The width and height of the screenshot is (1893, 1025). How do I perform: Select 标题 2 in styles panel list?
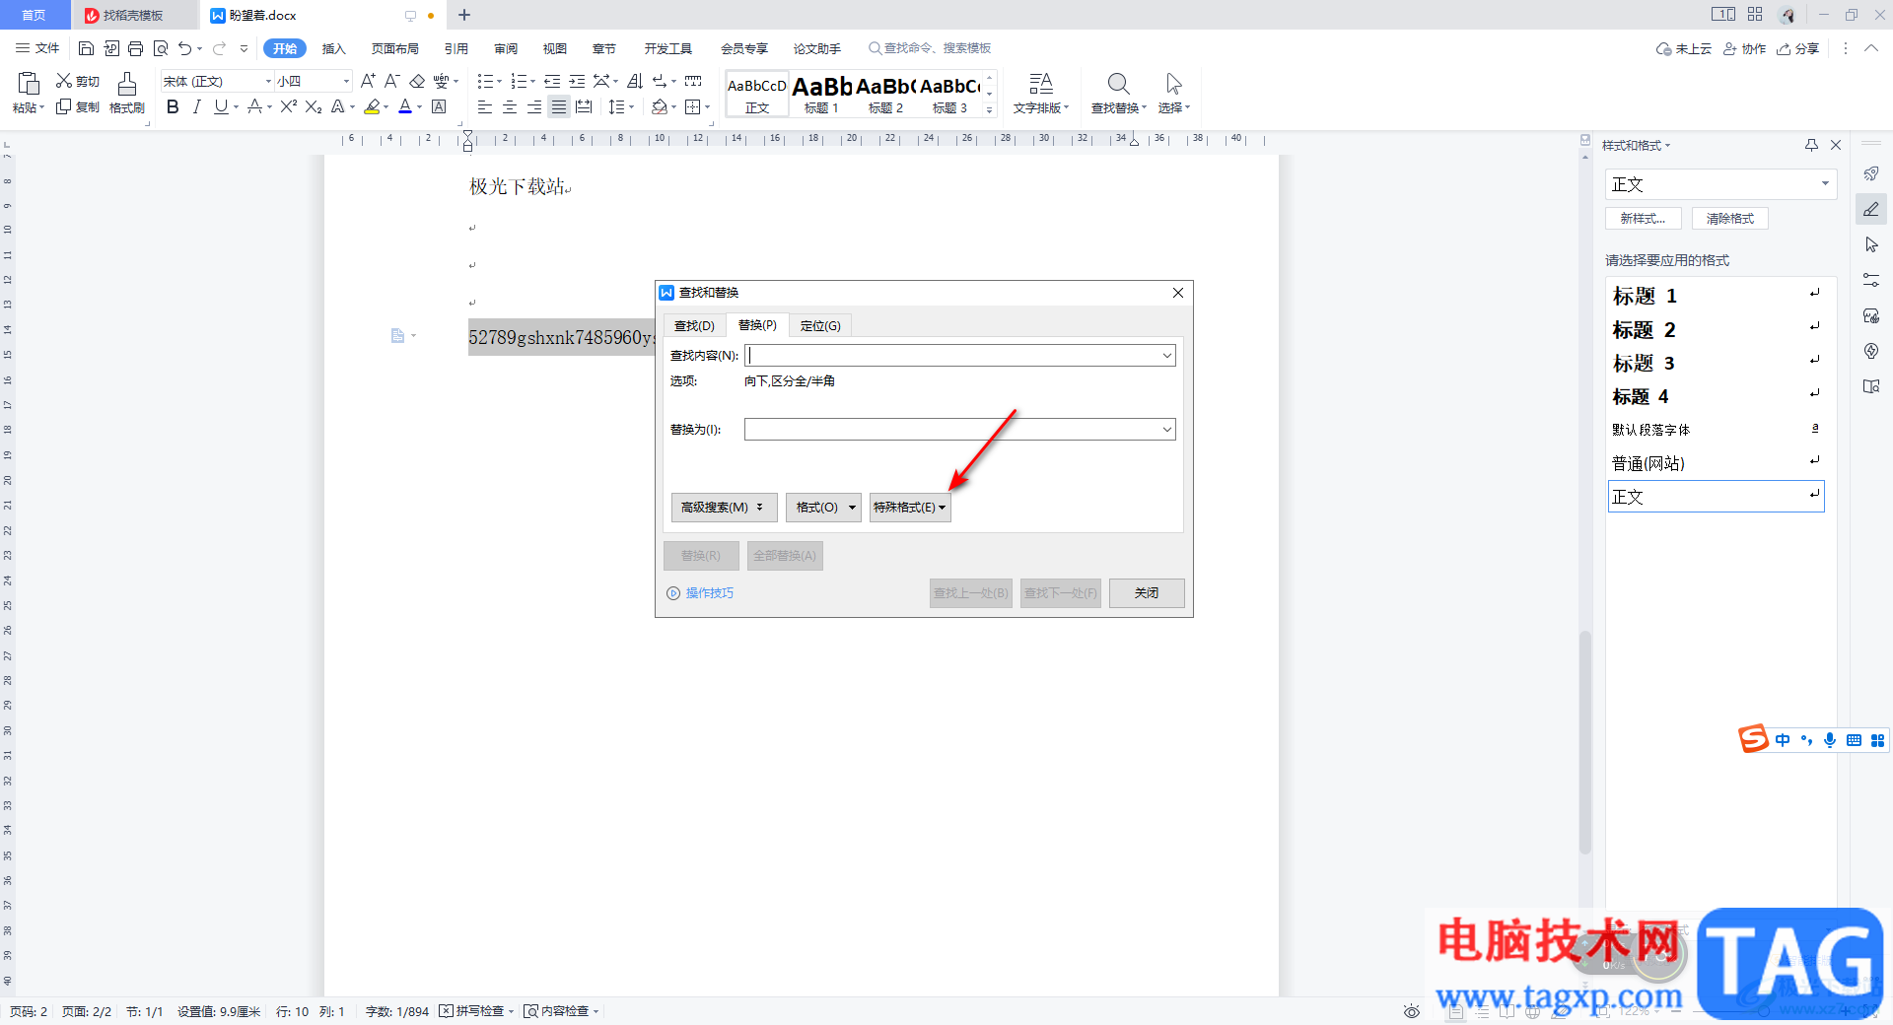point(1716,329)
